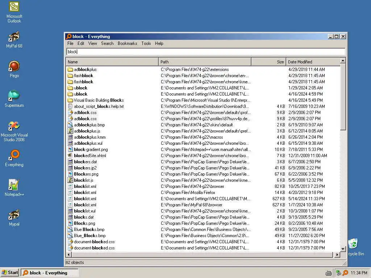Click the vertical scrollbar up arrow
The height and width of the screenshot is (278, 371).
(343, 61)
